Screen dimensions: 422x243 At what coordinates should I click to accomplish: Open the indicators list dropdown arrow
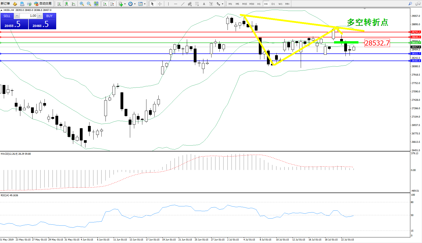tap(125, 4)
